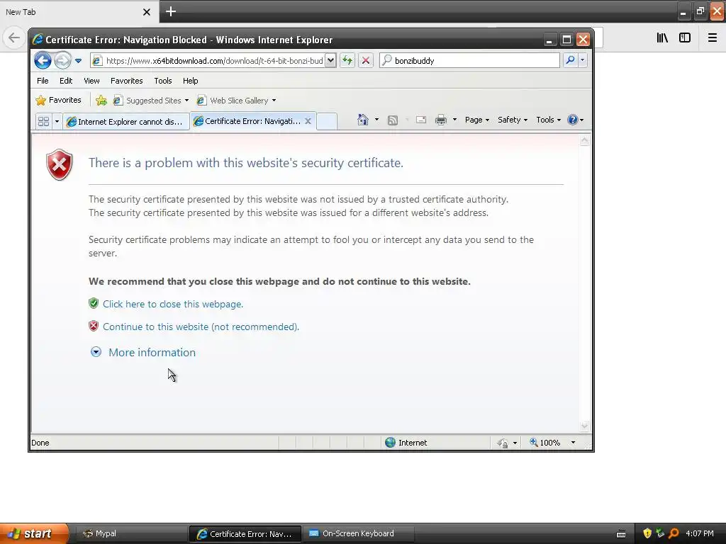The image size is (726, 544).
Task: Switch to 'Internet Explorer cannot dis...' tab
Action: click(x=126, y=122)
